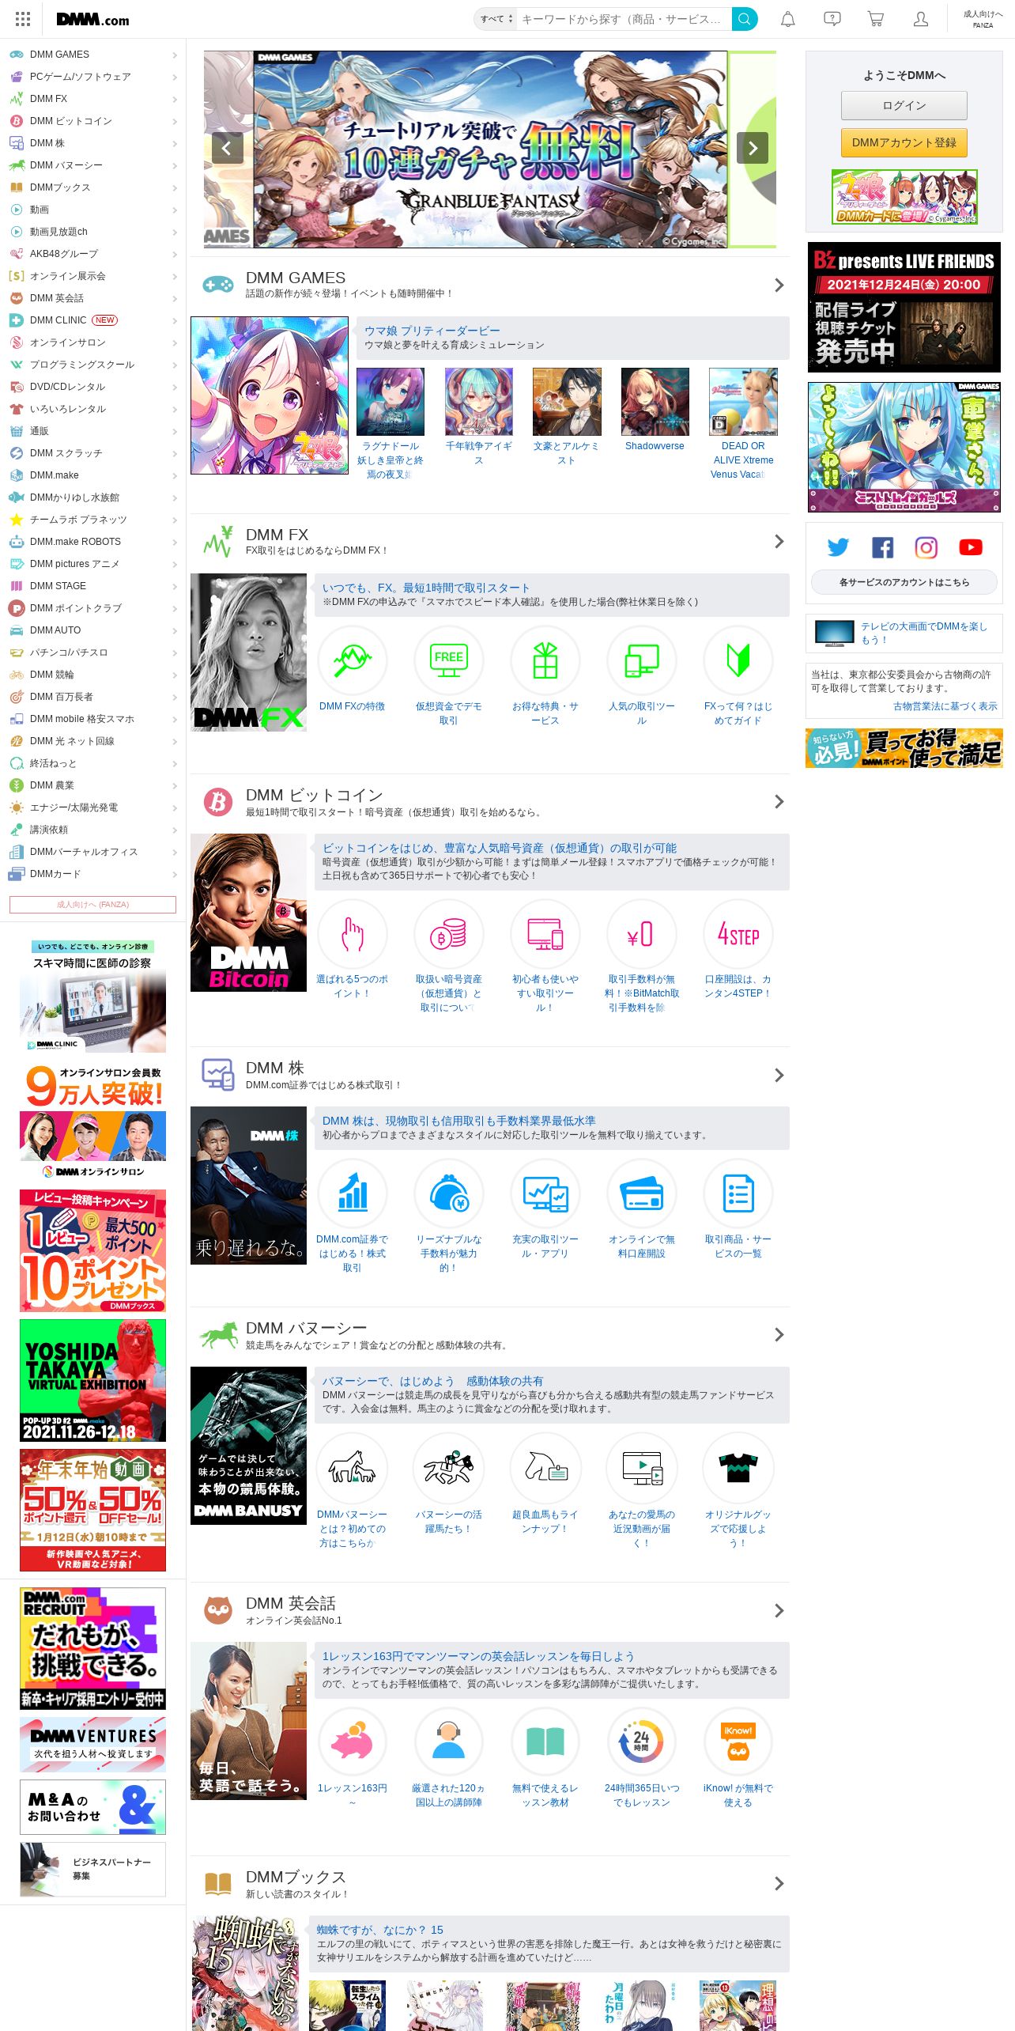Select DMMカード in the sidebar
The image size is (1015, 2031).
[x=92, y=874]
